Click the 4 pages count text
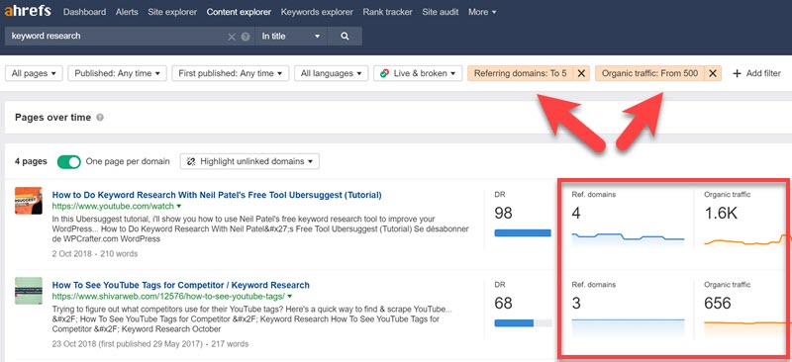 [31, 161]
